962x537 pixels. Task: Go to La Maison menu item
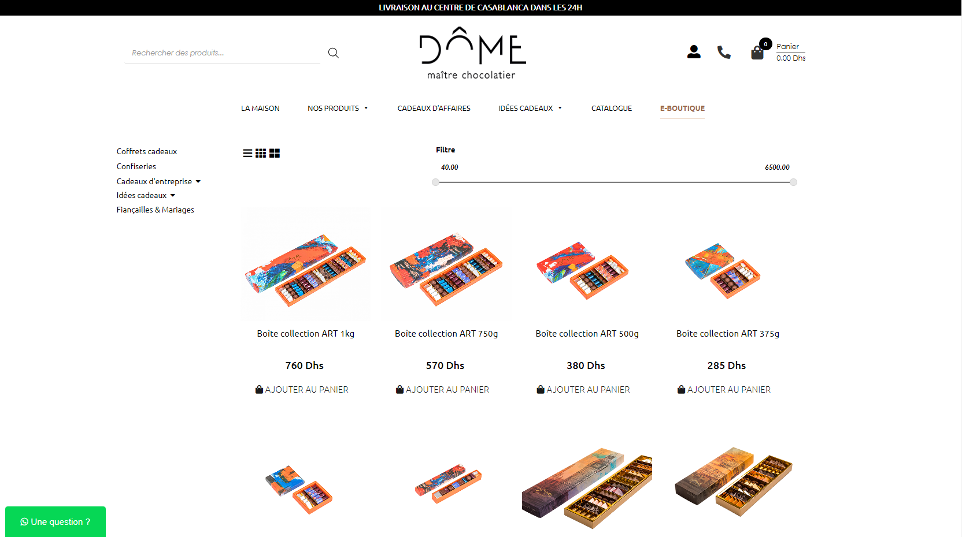260,108
